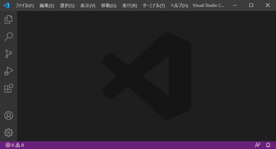This screenshot has width=276, height=149.
Task: Show errors count in status bar
Action: point(10,145)
